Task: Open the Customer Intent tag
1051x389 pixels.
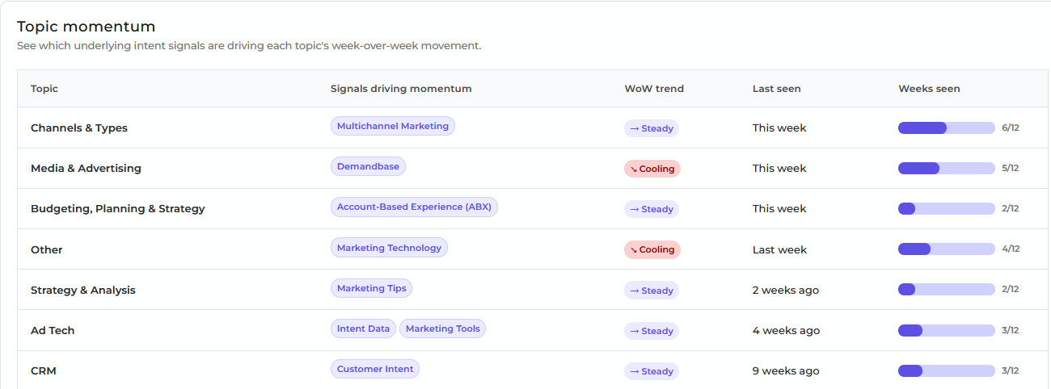Action: 375,369
